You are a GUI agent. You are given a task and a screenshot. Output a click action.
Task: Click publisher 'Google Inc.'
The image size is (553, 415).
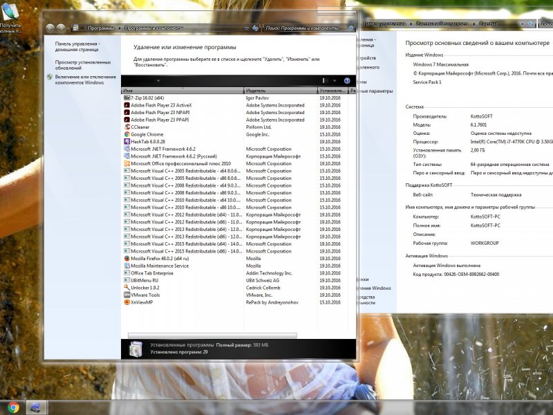257,134
